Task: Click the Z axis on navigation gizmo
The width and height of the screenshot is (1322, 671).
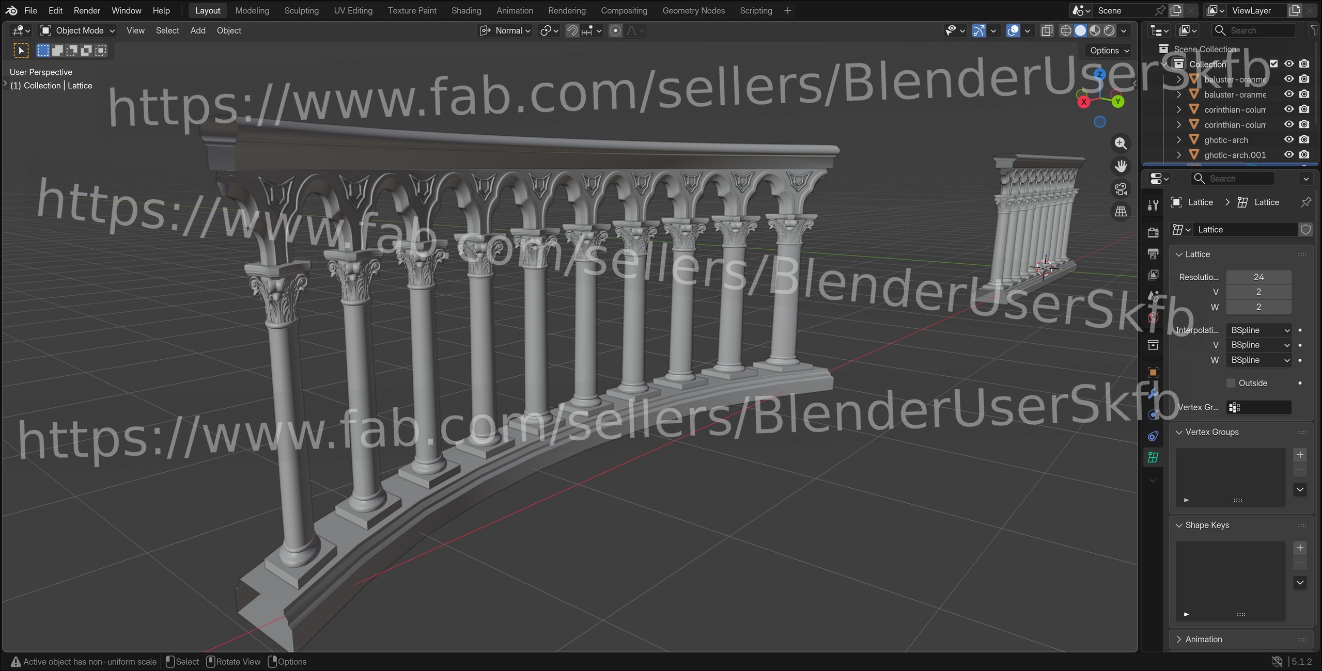Action: 1099,74
